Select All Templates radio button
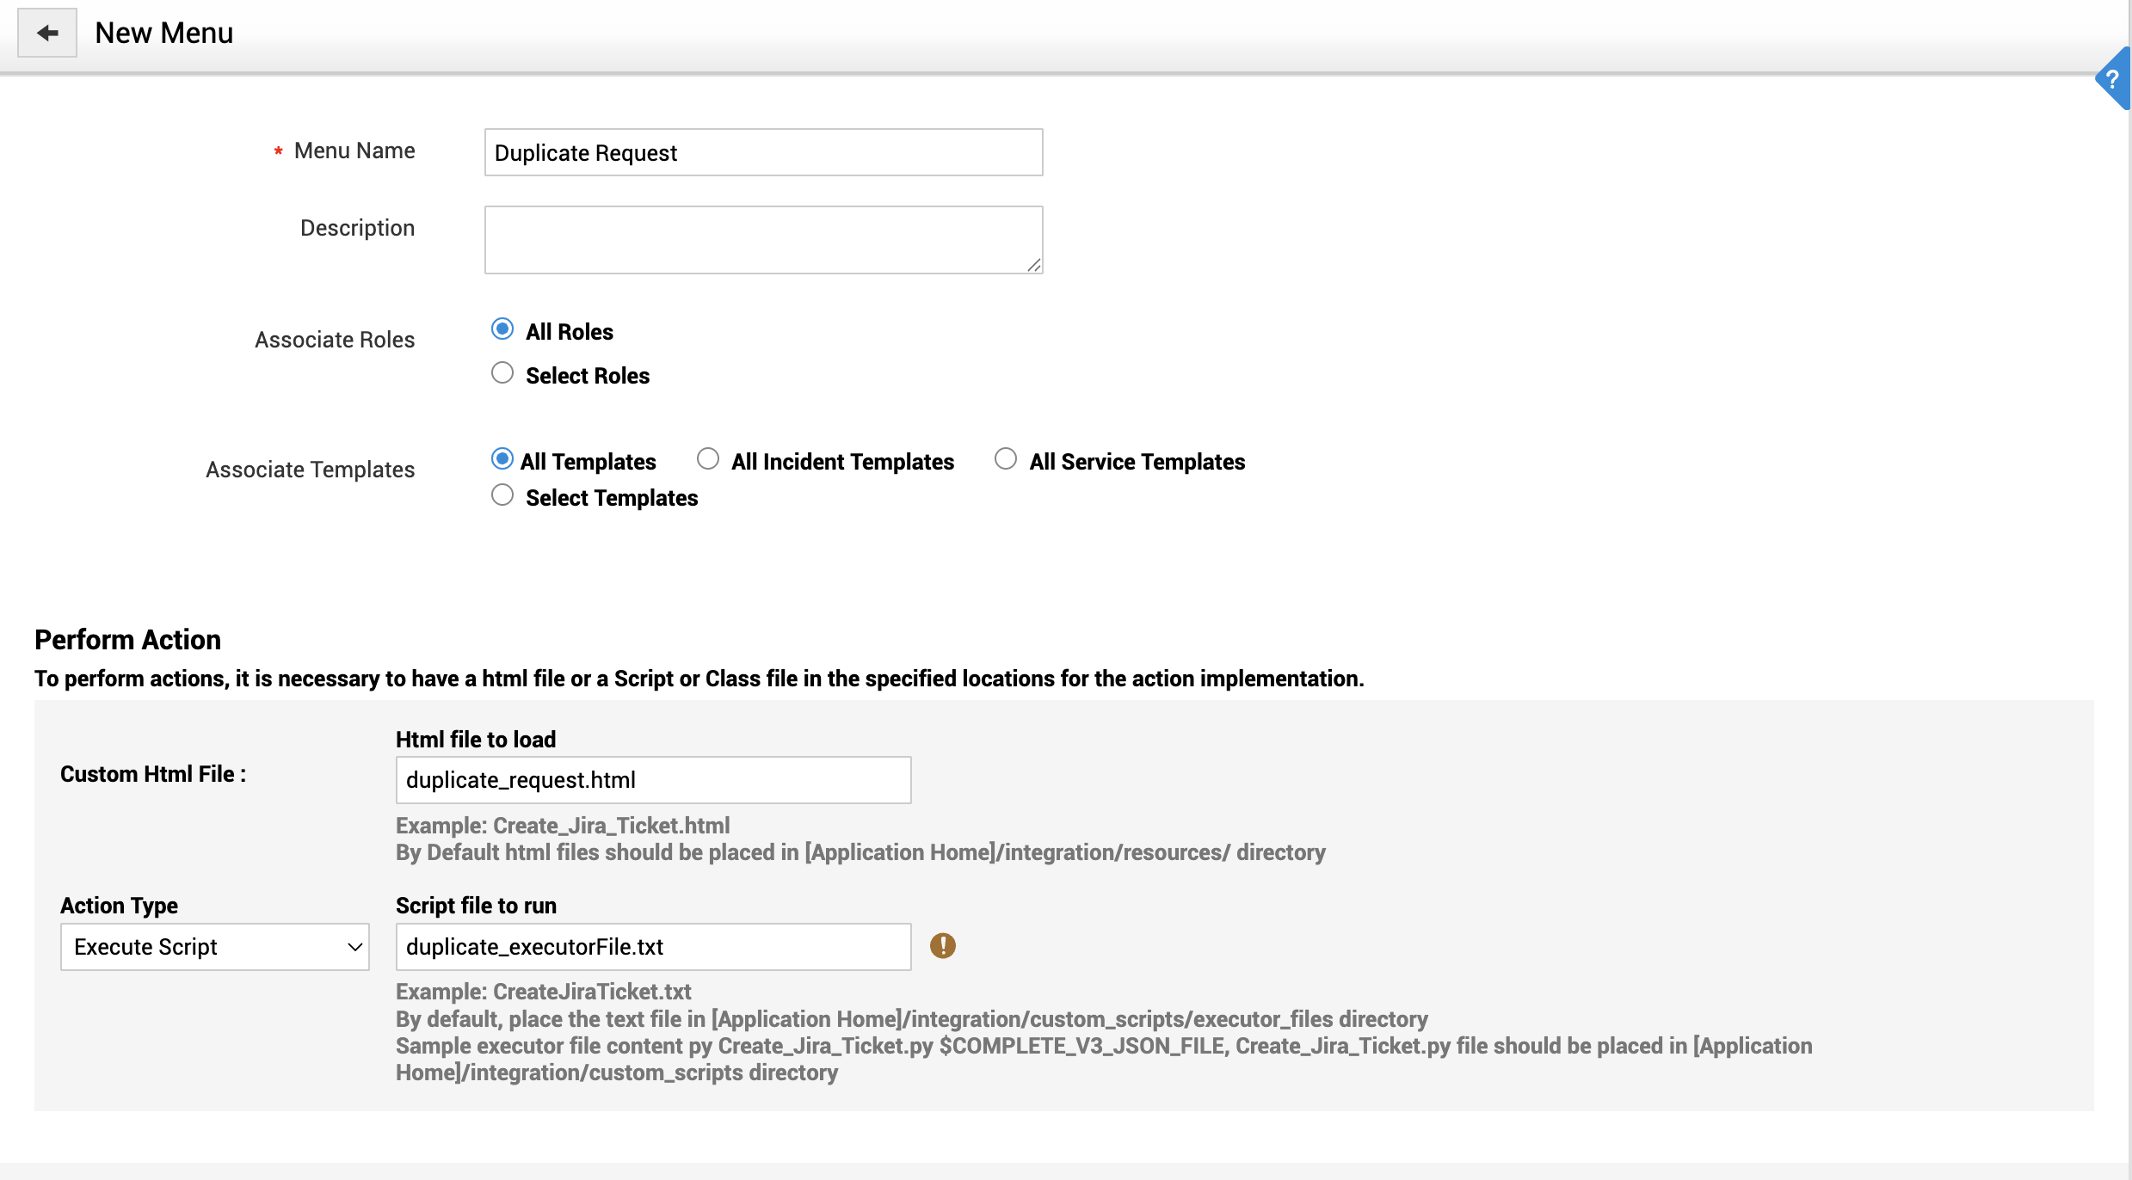This screenshot has height=1180, width=2132. [502, 459]
